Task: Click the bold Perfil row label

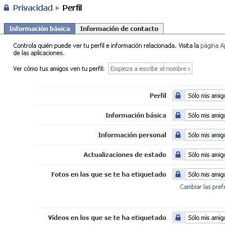Action: (158, 96)
